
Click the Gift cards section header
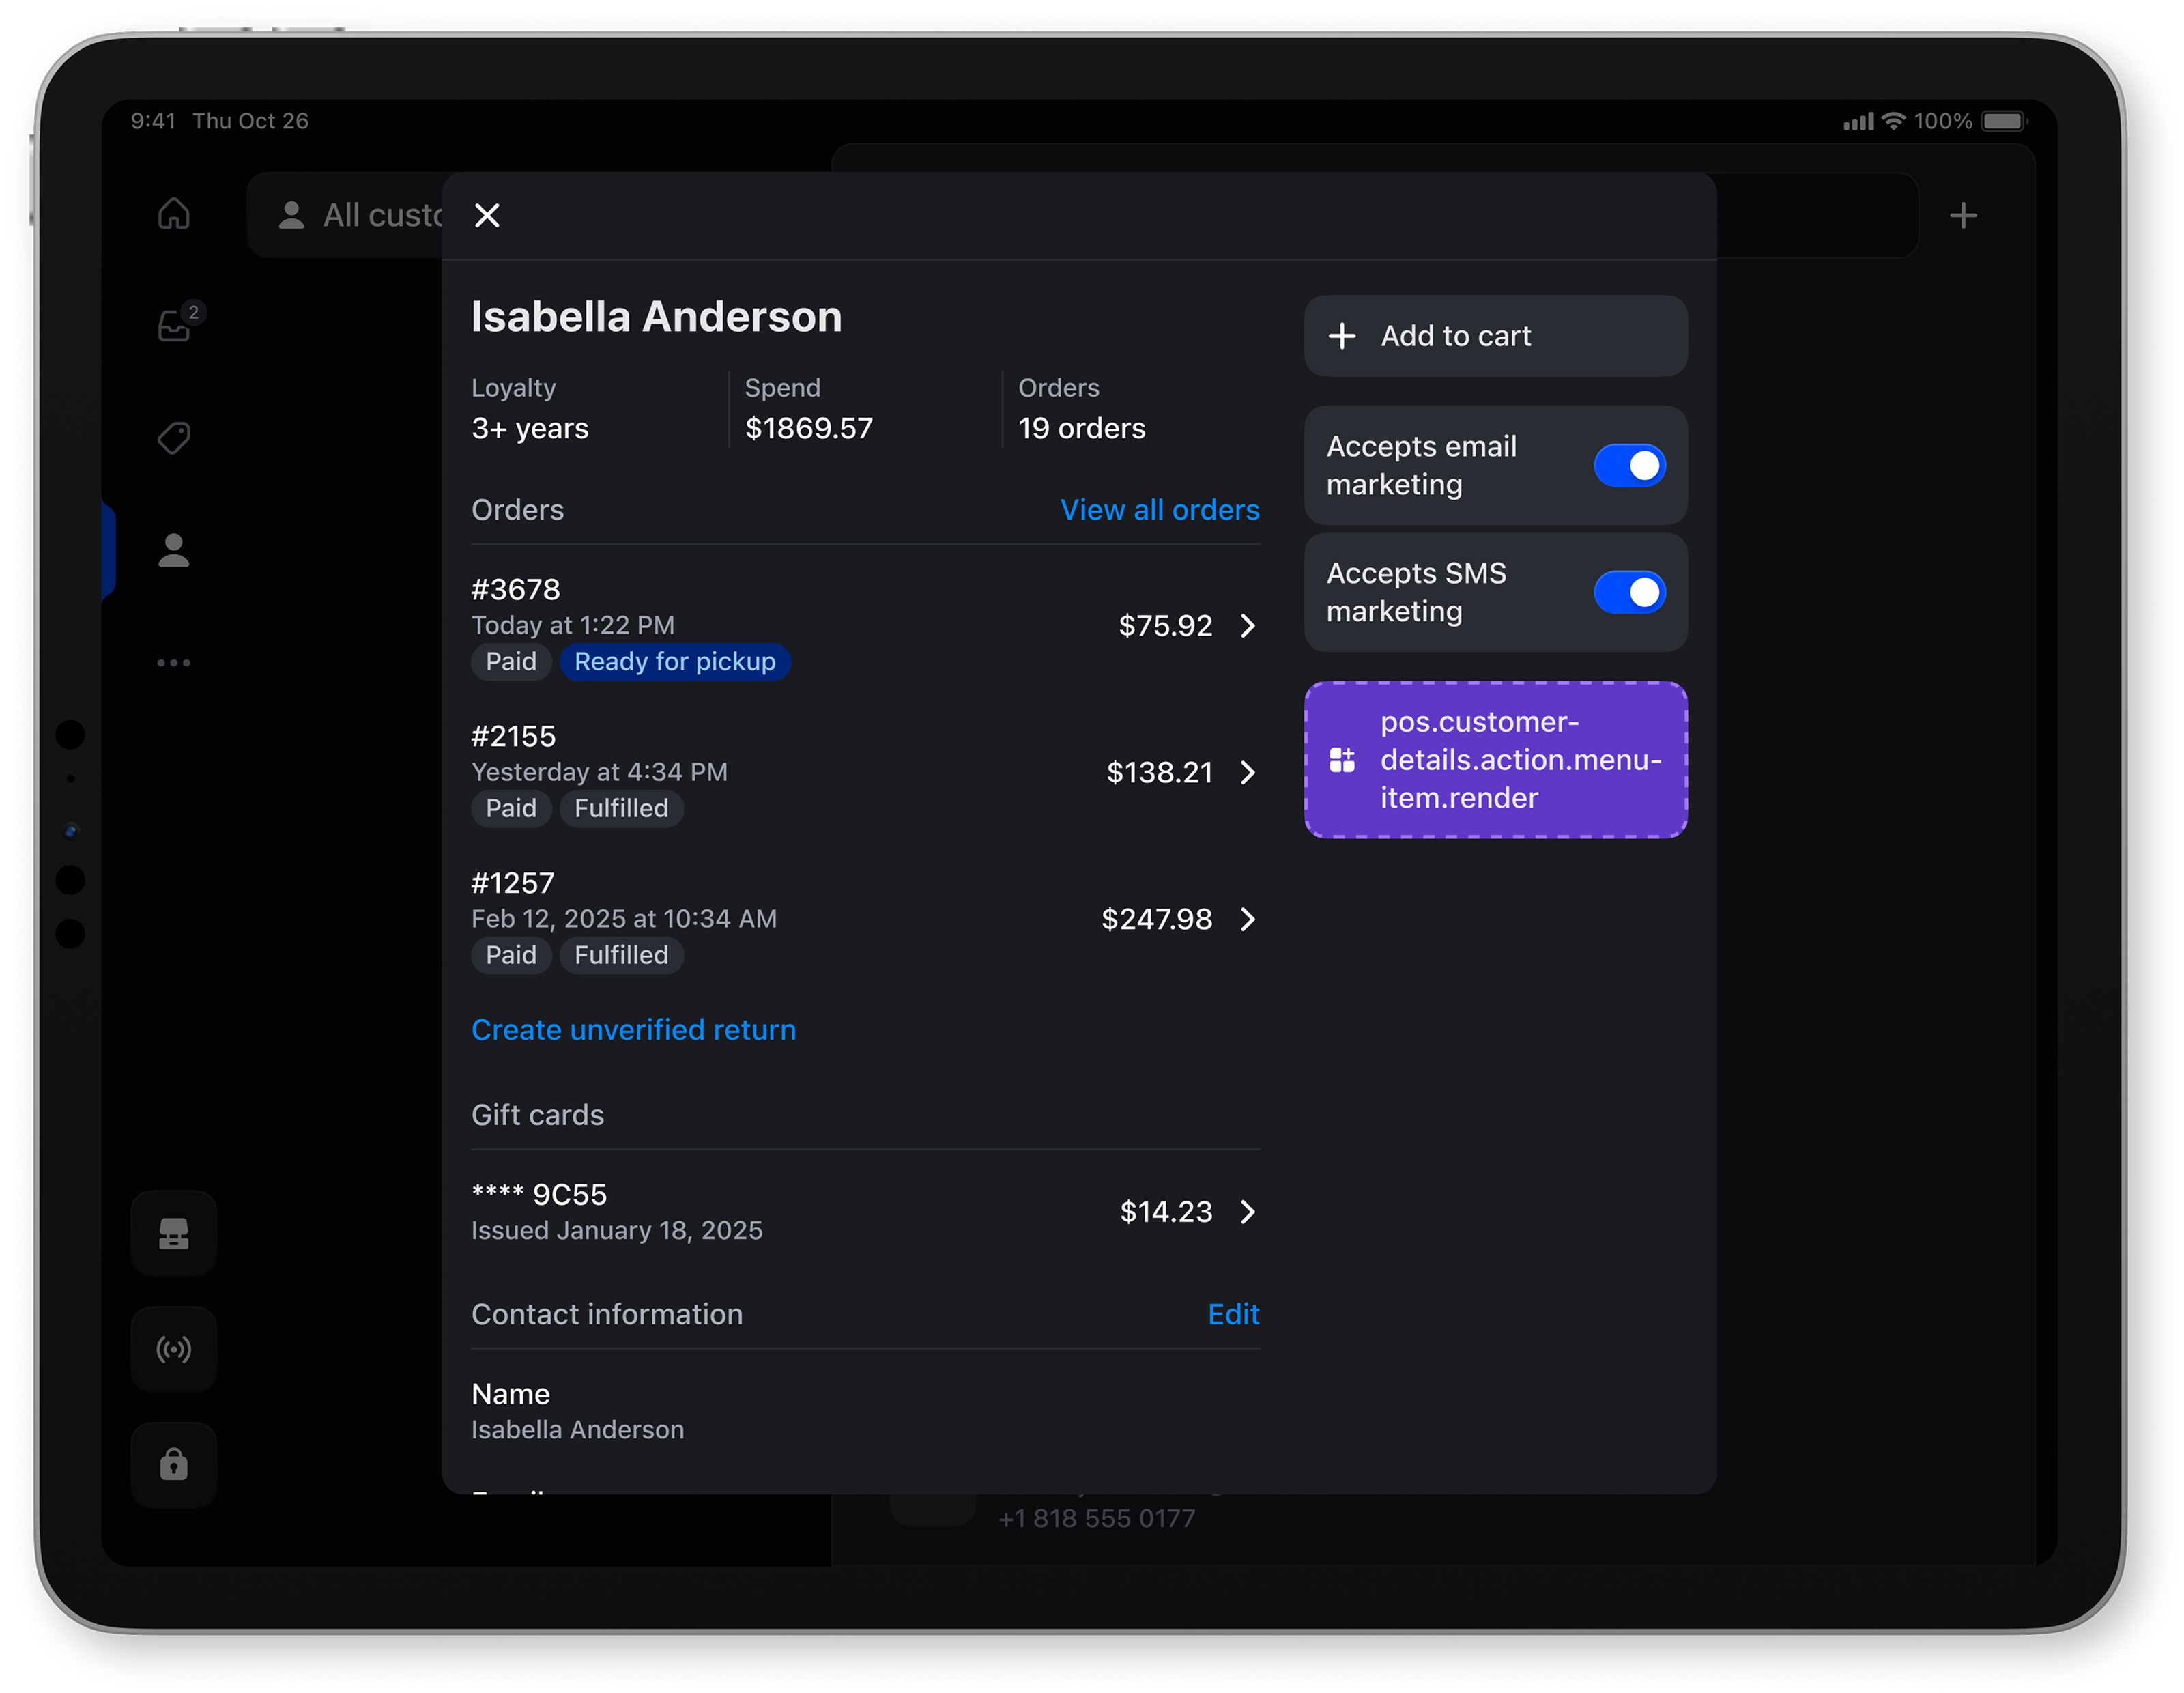pos(538,1115)
